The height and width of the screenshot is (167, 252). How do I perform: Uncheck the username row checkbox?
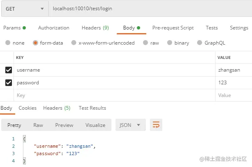coord(9,70)
